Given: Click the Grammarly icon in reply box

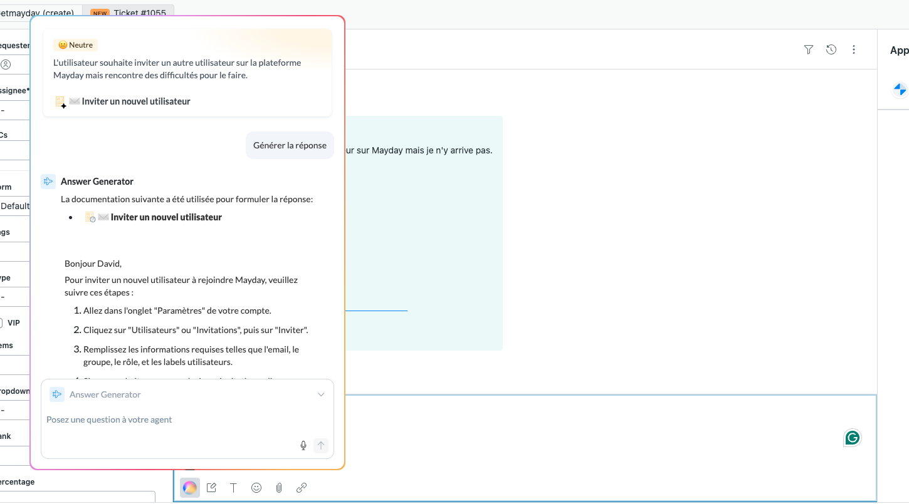Looking at the screenshot, I should point(852,438).
